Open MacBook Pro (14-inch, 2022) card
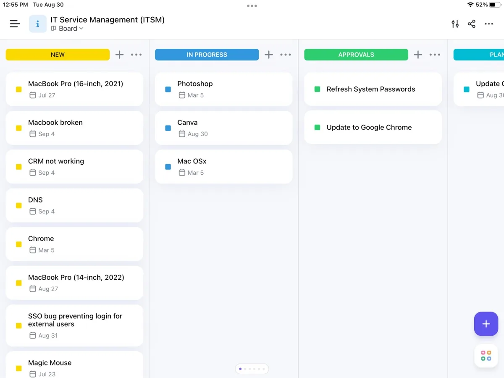The image size is (504, 378). pos(74,283)
